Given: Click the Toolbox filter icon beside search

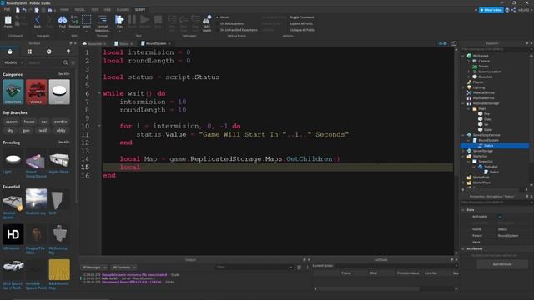Looking at the screenshot, I should coord(73,62).
